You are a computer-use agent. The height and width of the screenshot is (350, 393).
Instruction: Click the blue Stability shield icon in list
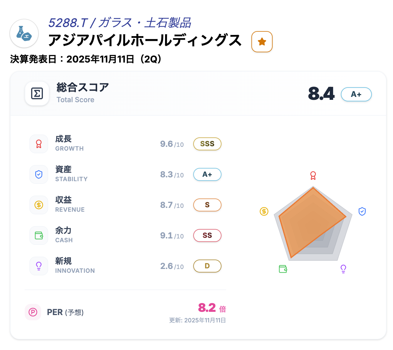39,174
